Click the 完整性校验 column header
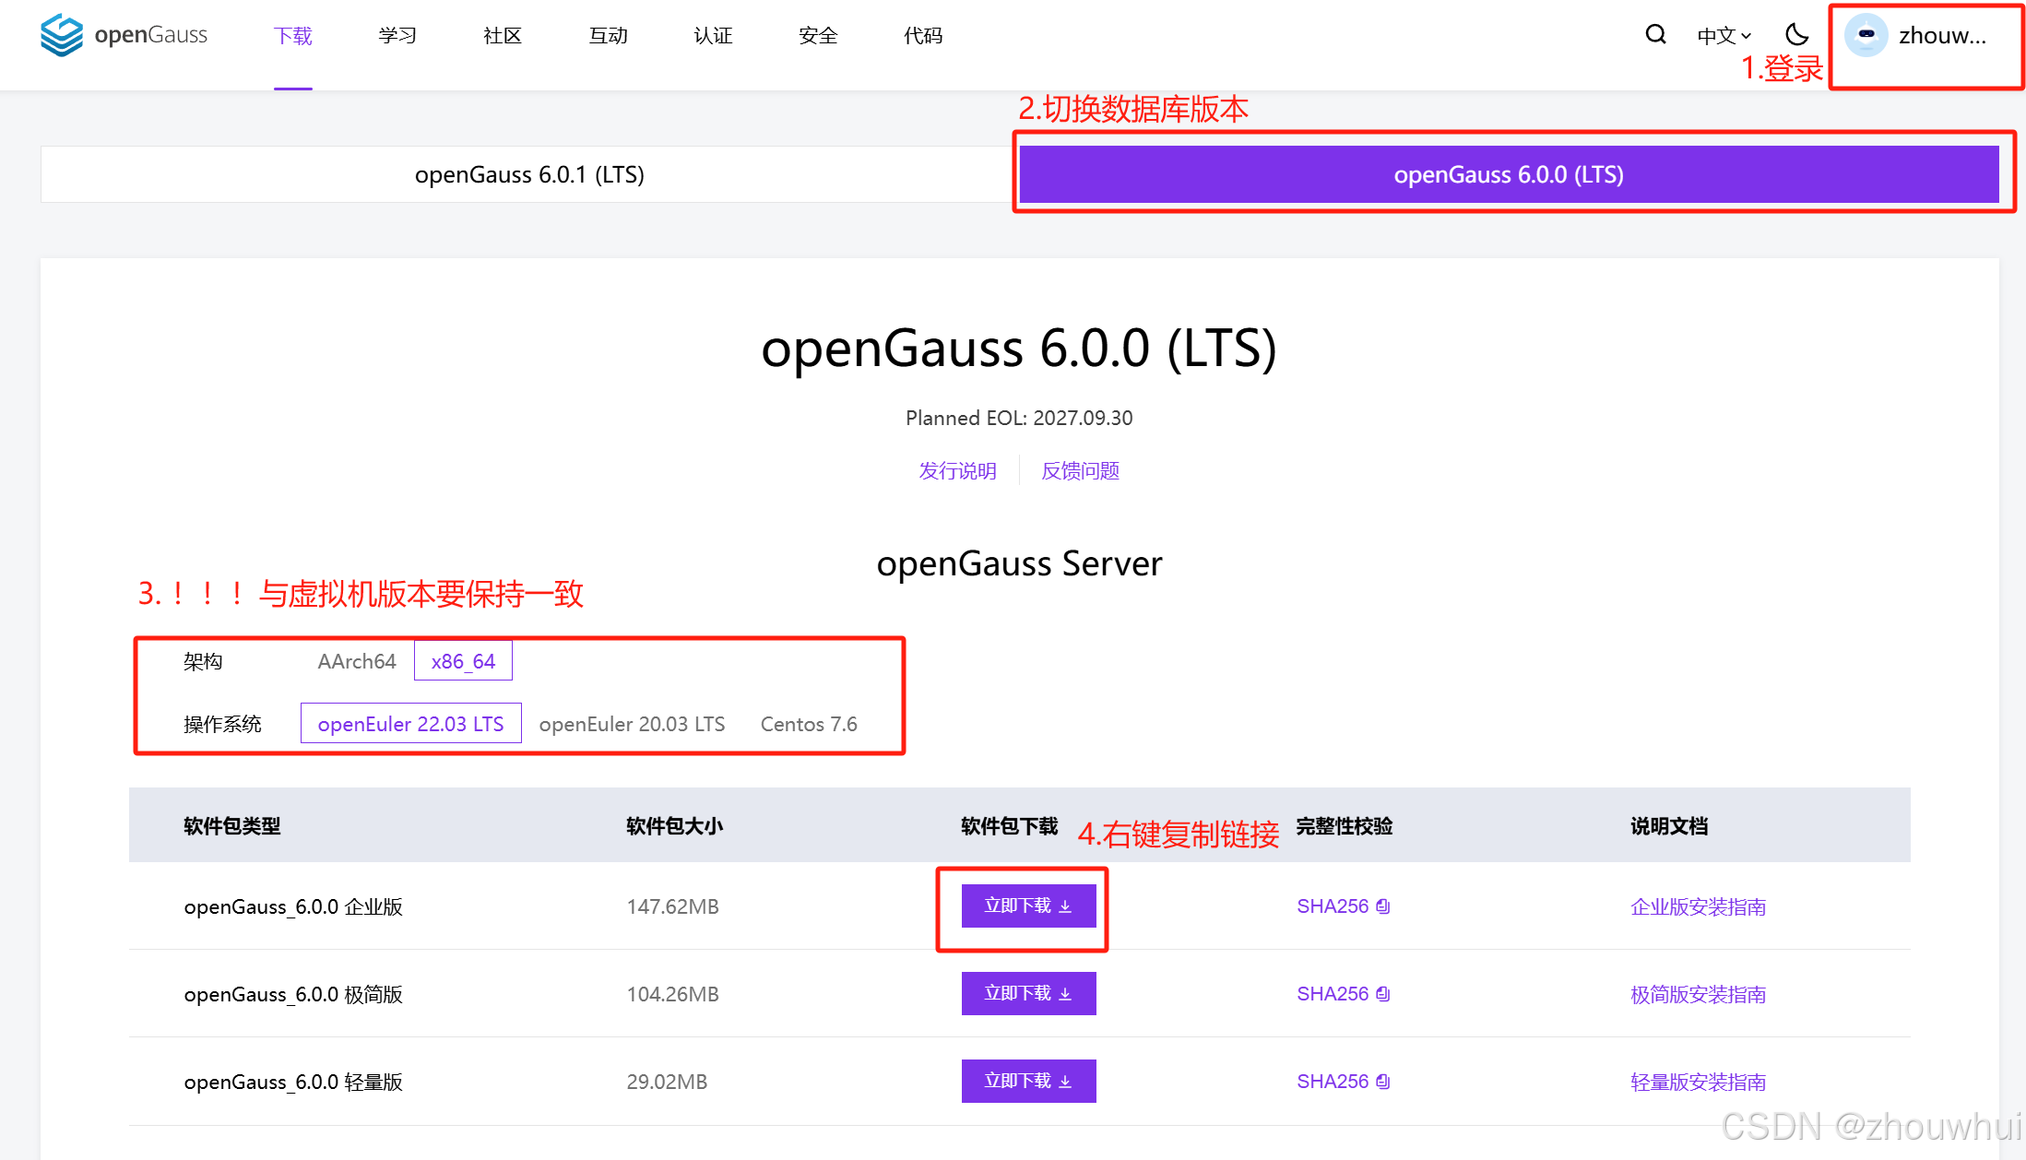This screenshot has height=1160, width=2026. (1344, 825)
